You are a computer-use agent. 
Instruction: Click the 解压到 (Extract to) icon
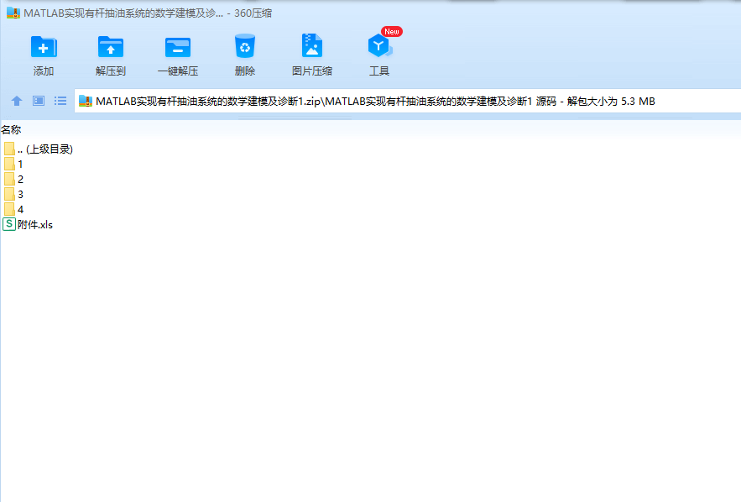point(111,47)
